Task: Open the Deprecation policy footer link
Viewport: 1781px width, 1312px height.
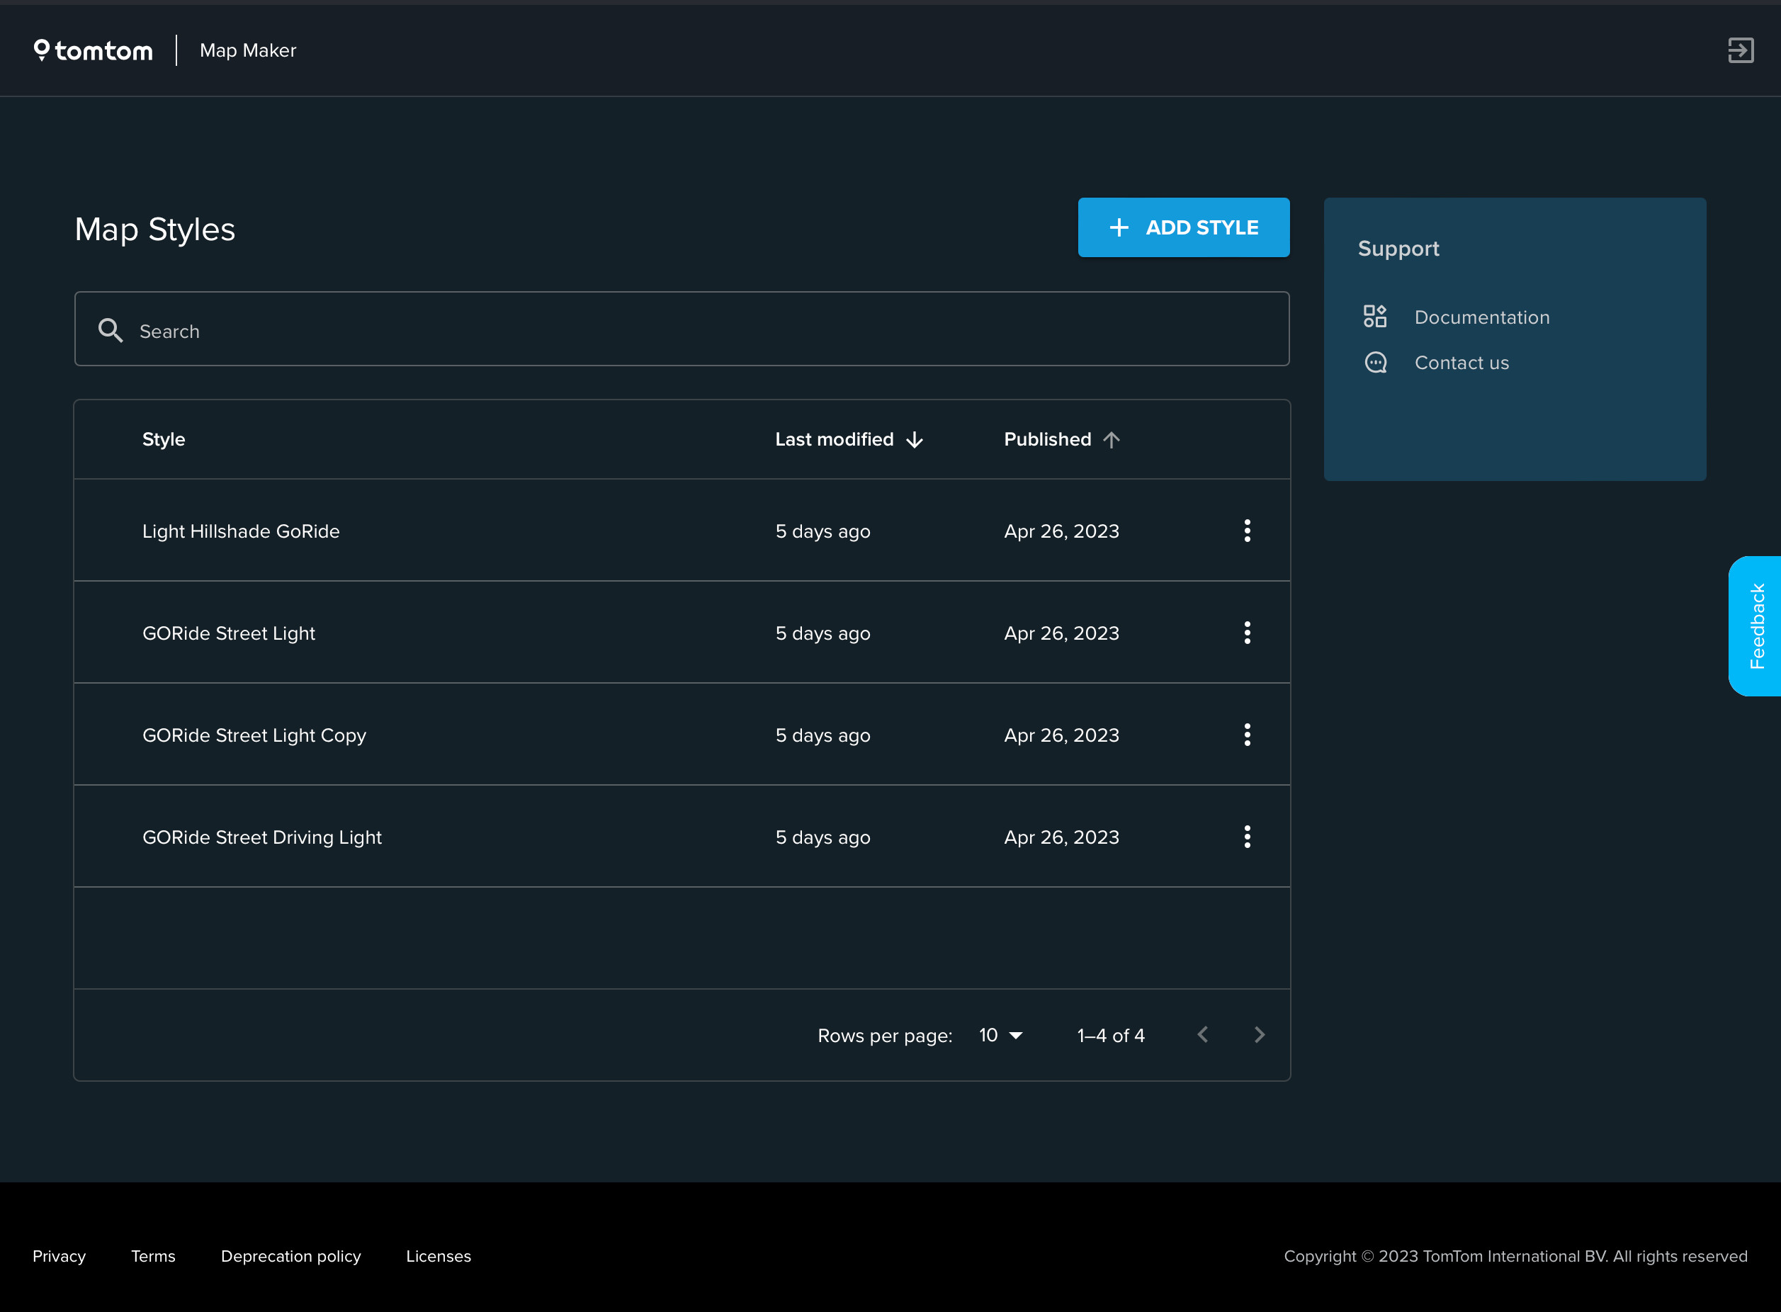Action: click(290, 1255)
